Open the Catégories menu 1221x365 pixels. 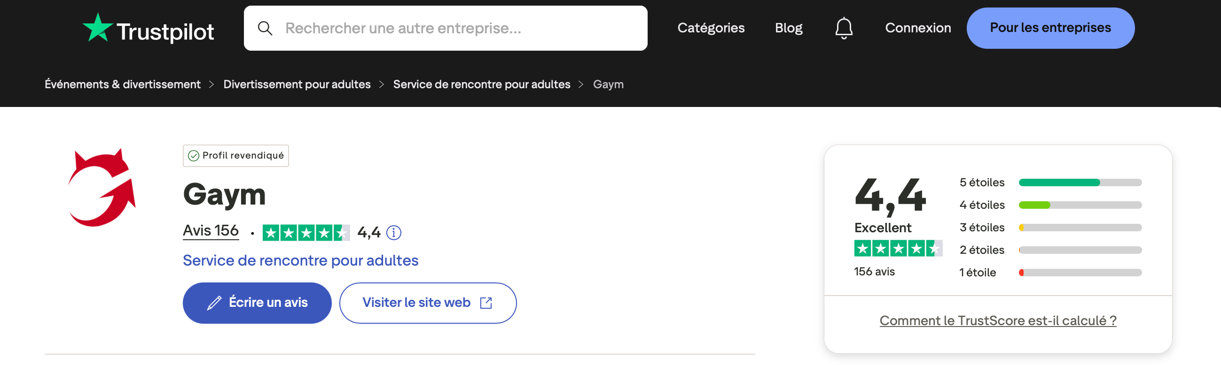point(711,28)
